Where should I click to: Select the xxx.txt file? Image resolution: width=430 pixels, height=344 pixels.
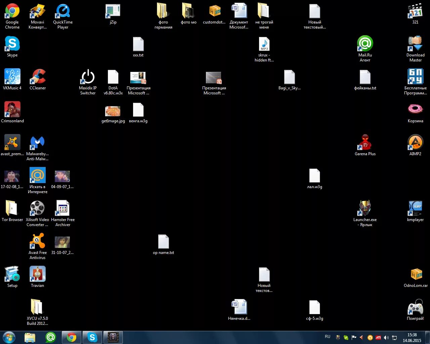(x=138, y=46)
